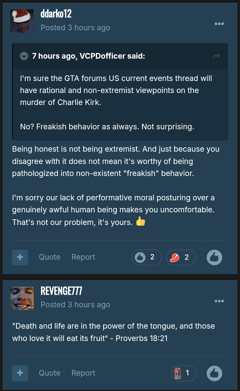Multiquote ddarko12's post with plus button
240x391 pixels.
pyautogui.click(x=20, y=257)
